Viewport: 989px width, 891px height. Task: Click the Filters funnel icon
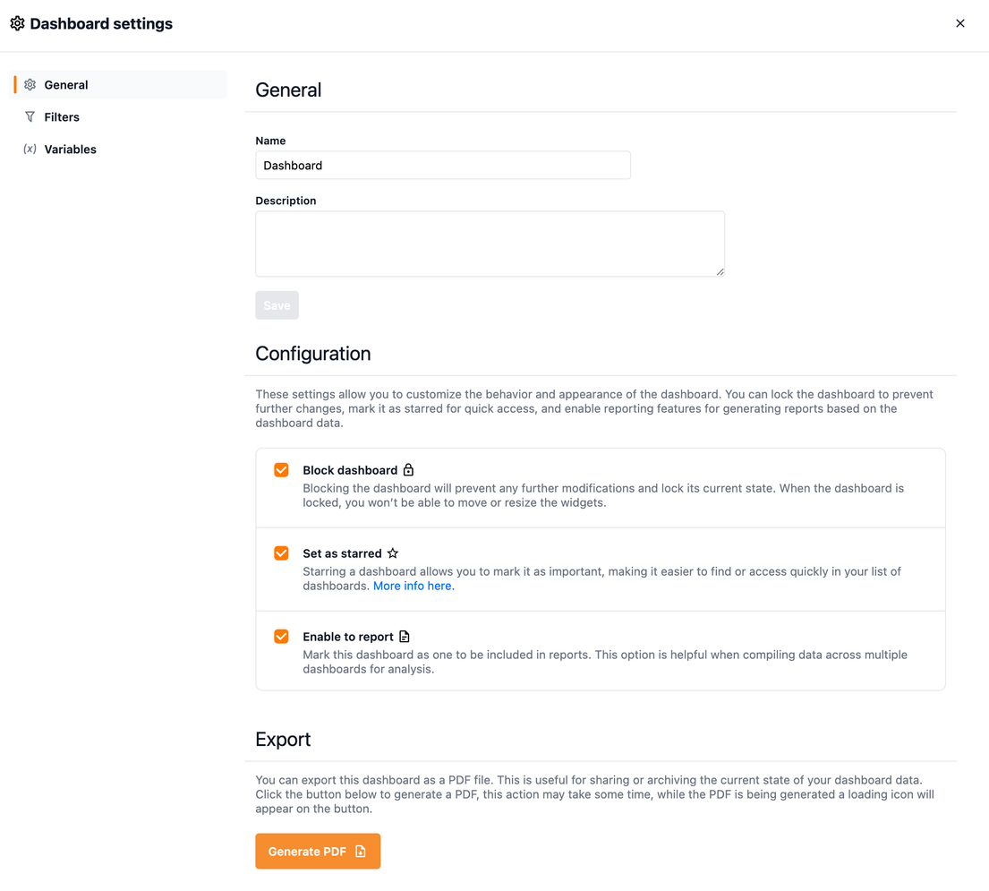pos(30,117)
